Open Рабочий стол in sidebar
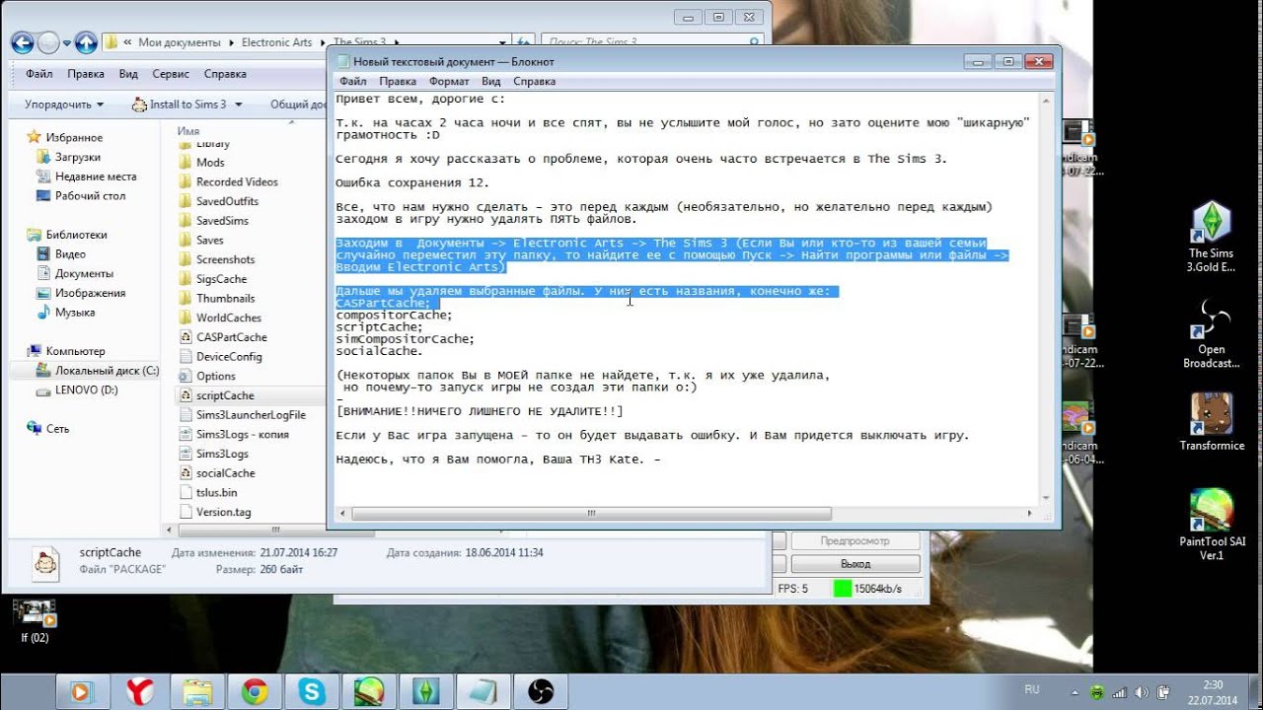Viewport: 1263px width, 710px height. 90,195
